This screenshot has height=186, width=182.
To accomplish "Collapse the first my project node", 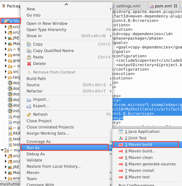I will pos(2,21).
